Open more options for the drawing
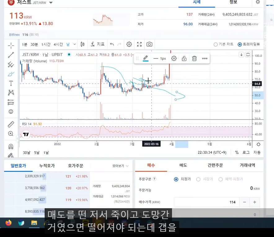Viewport: 274px width, 237px height. 205,58
